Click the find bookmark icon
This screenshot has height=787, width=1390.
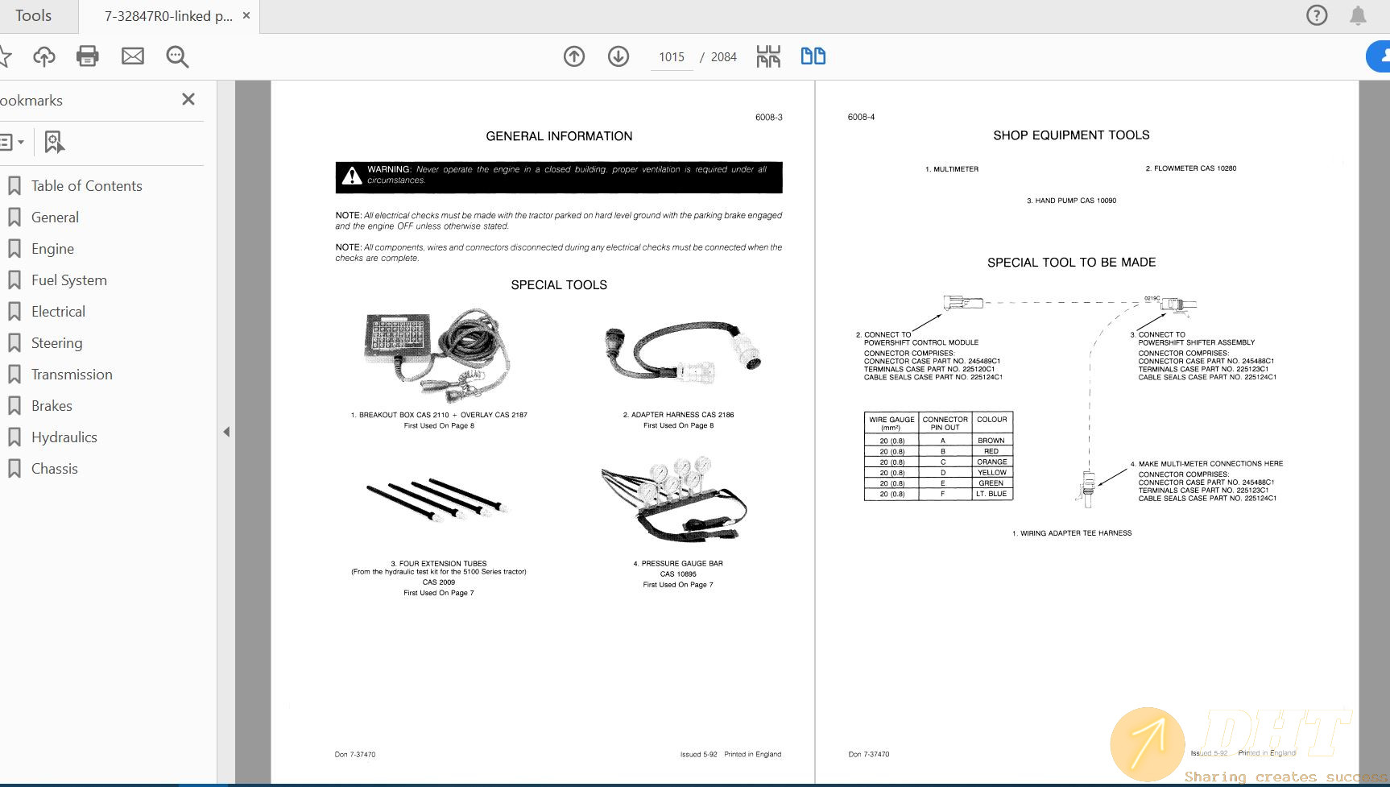54,143
